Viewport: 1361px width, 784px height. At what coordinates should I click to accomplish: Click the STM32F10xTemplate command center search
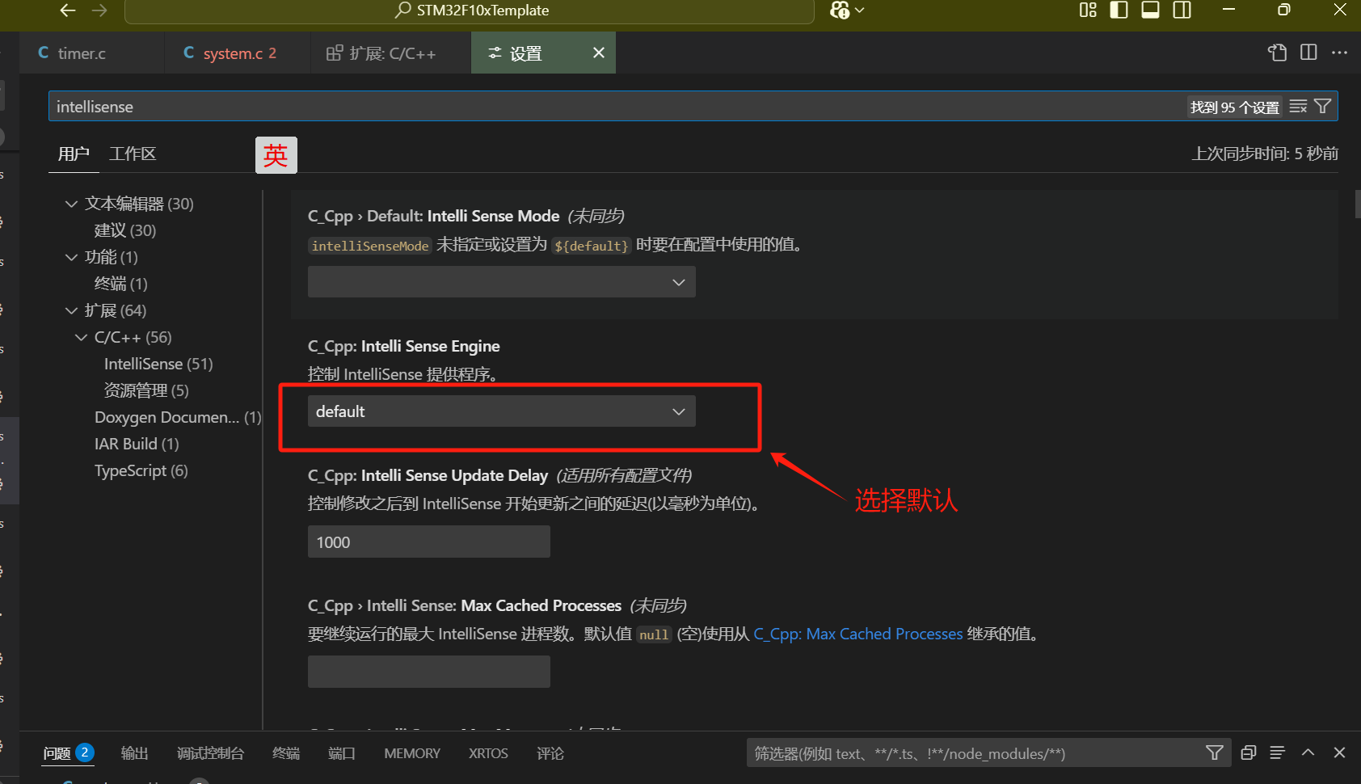tap(470, 11)
